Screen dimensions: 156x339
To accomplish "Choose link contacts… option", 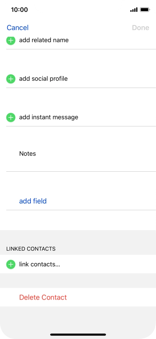I will (x=78, y=264).
